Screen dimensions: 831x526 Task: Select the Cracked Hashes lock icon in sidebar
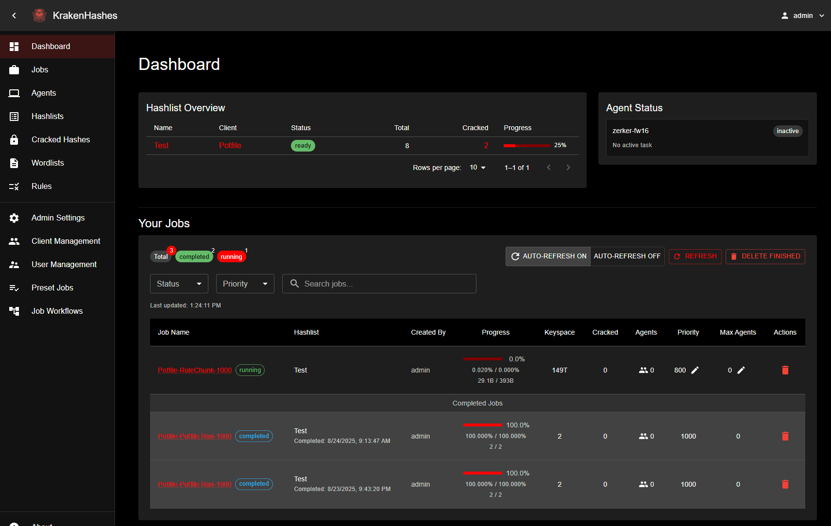point(14,139)
